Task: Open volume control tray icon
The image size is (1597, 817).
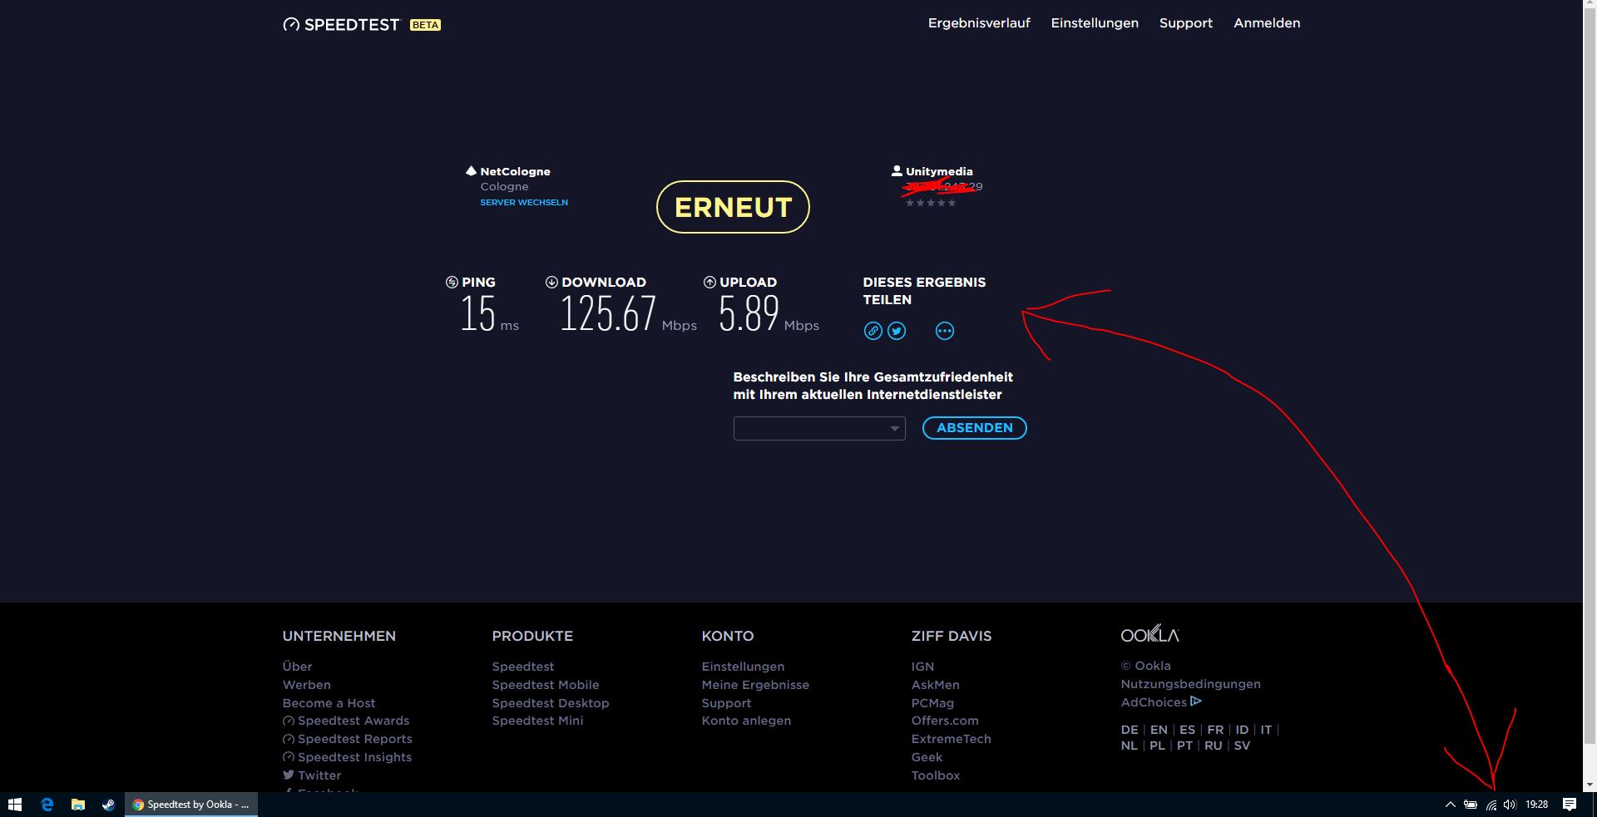Action: [1510, 805]
